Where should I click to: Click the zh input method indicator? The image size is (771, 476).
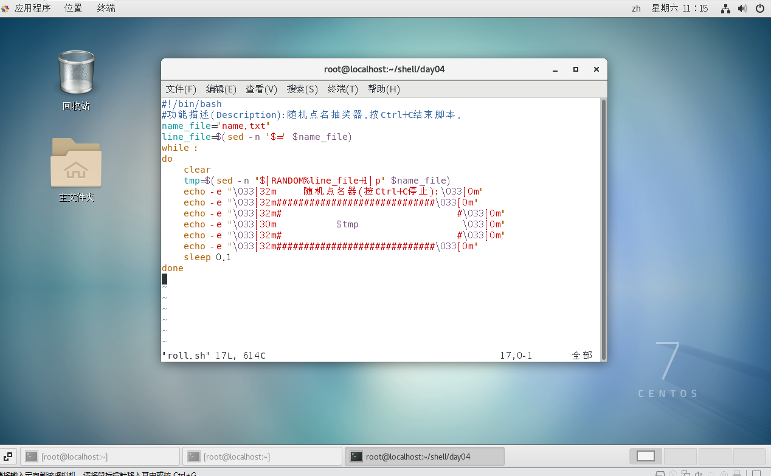(636, 9)
